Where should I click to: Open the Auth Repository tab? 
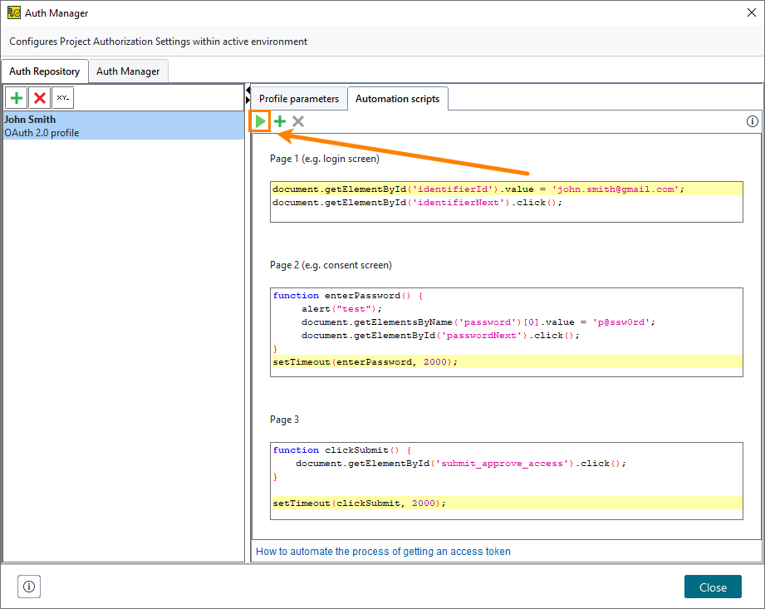[x=45, y=71]
